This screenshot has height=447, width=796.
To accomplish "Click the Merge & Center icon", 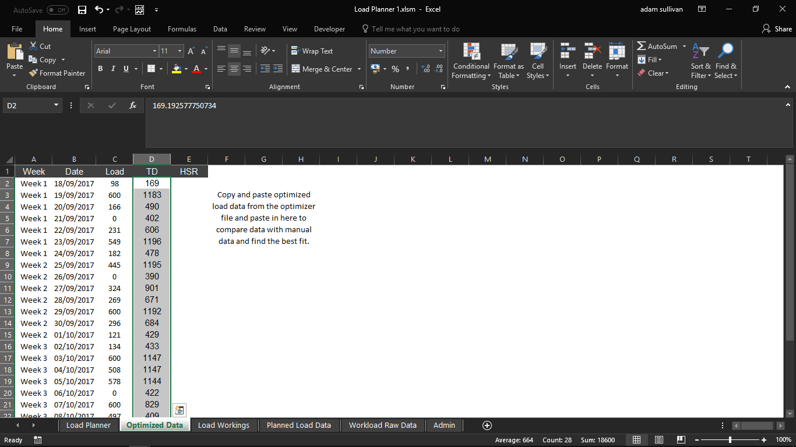I will point(297,69).
